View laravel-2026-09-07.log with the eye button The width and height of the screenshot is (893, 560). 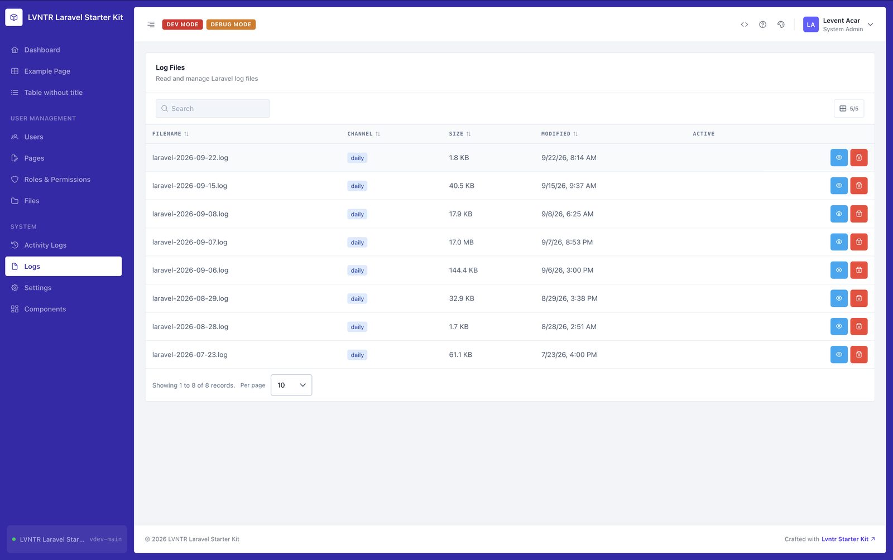839,242
